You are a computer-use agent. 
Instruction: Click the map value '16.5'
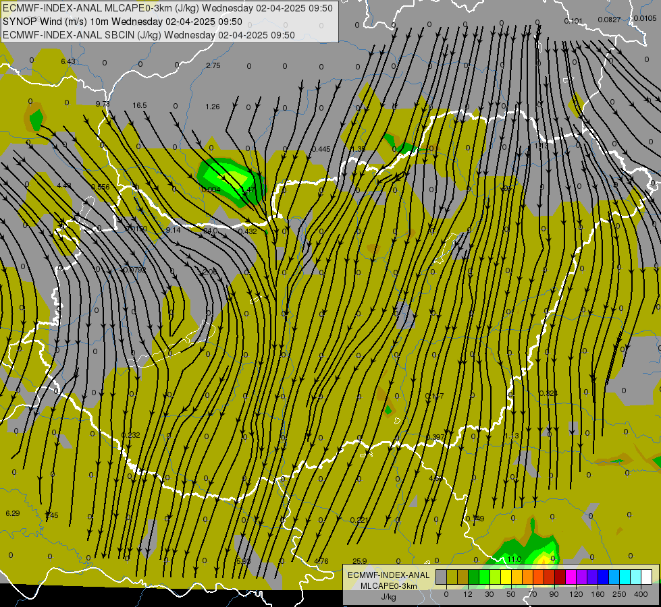click(140, 105)
